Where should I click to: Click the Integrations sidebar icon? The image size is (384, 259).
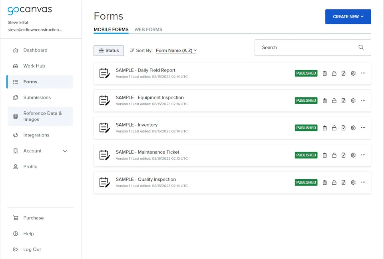[16, 135]
